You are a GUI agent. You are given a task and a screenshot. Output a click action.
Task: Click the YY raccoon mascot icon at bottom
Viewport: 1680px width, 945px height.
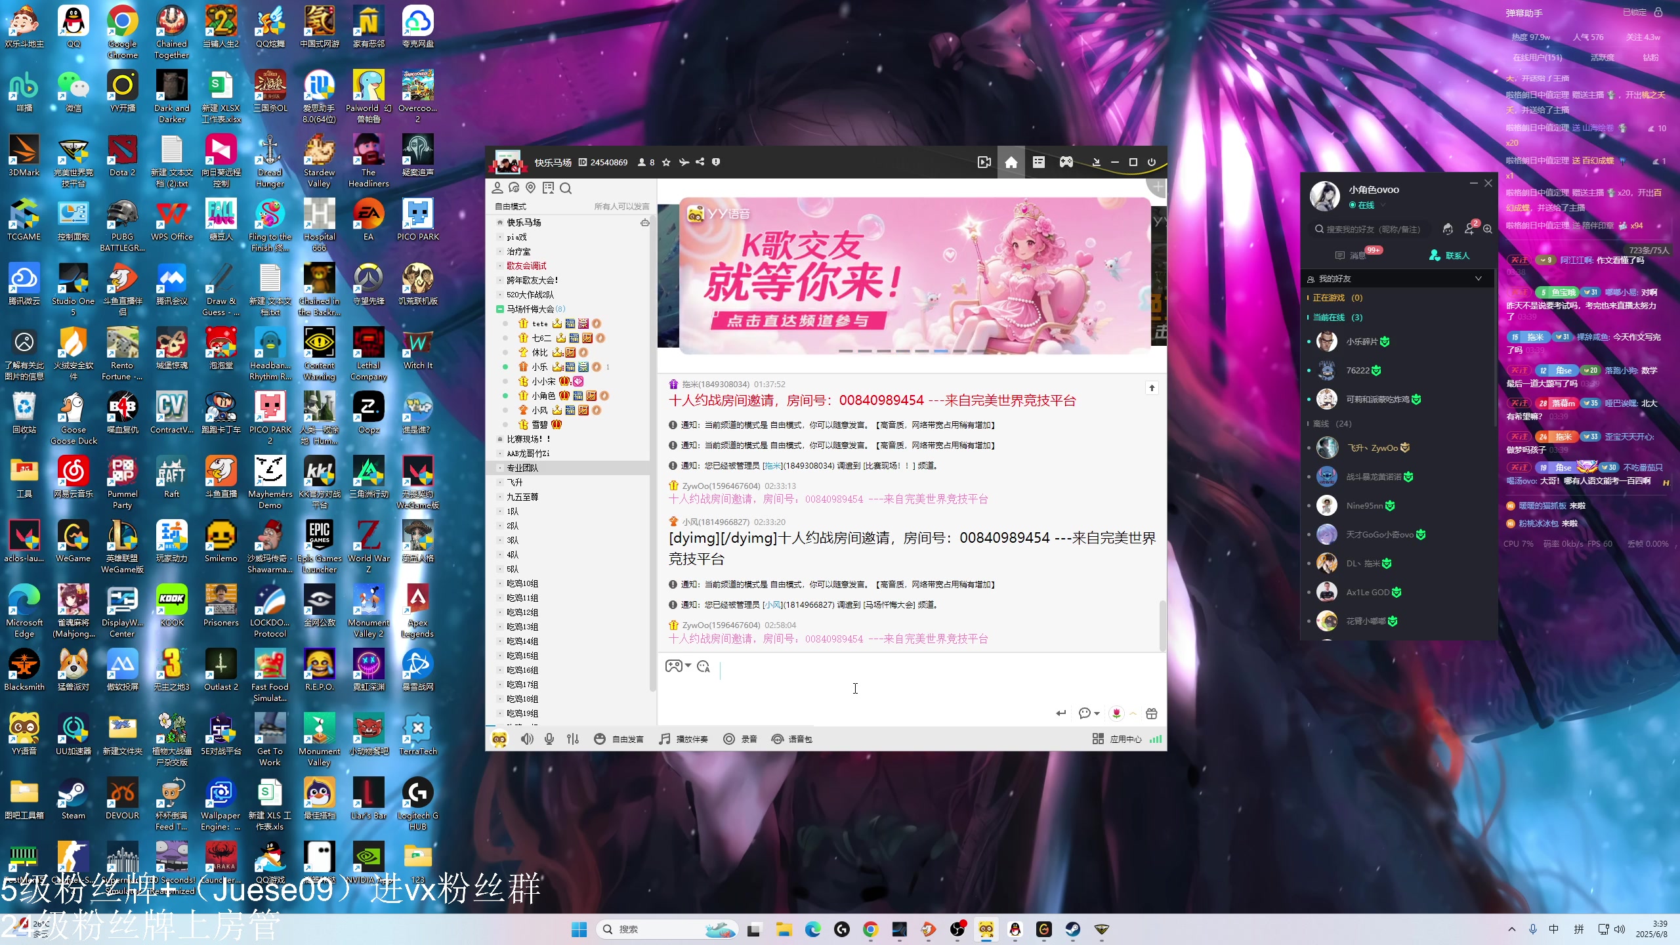tap(499, 739)
